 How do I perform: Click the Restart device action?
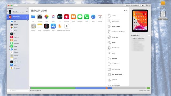111,53
